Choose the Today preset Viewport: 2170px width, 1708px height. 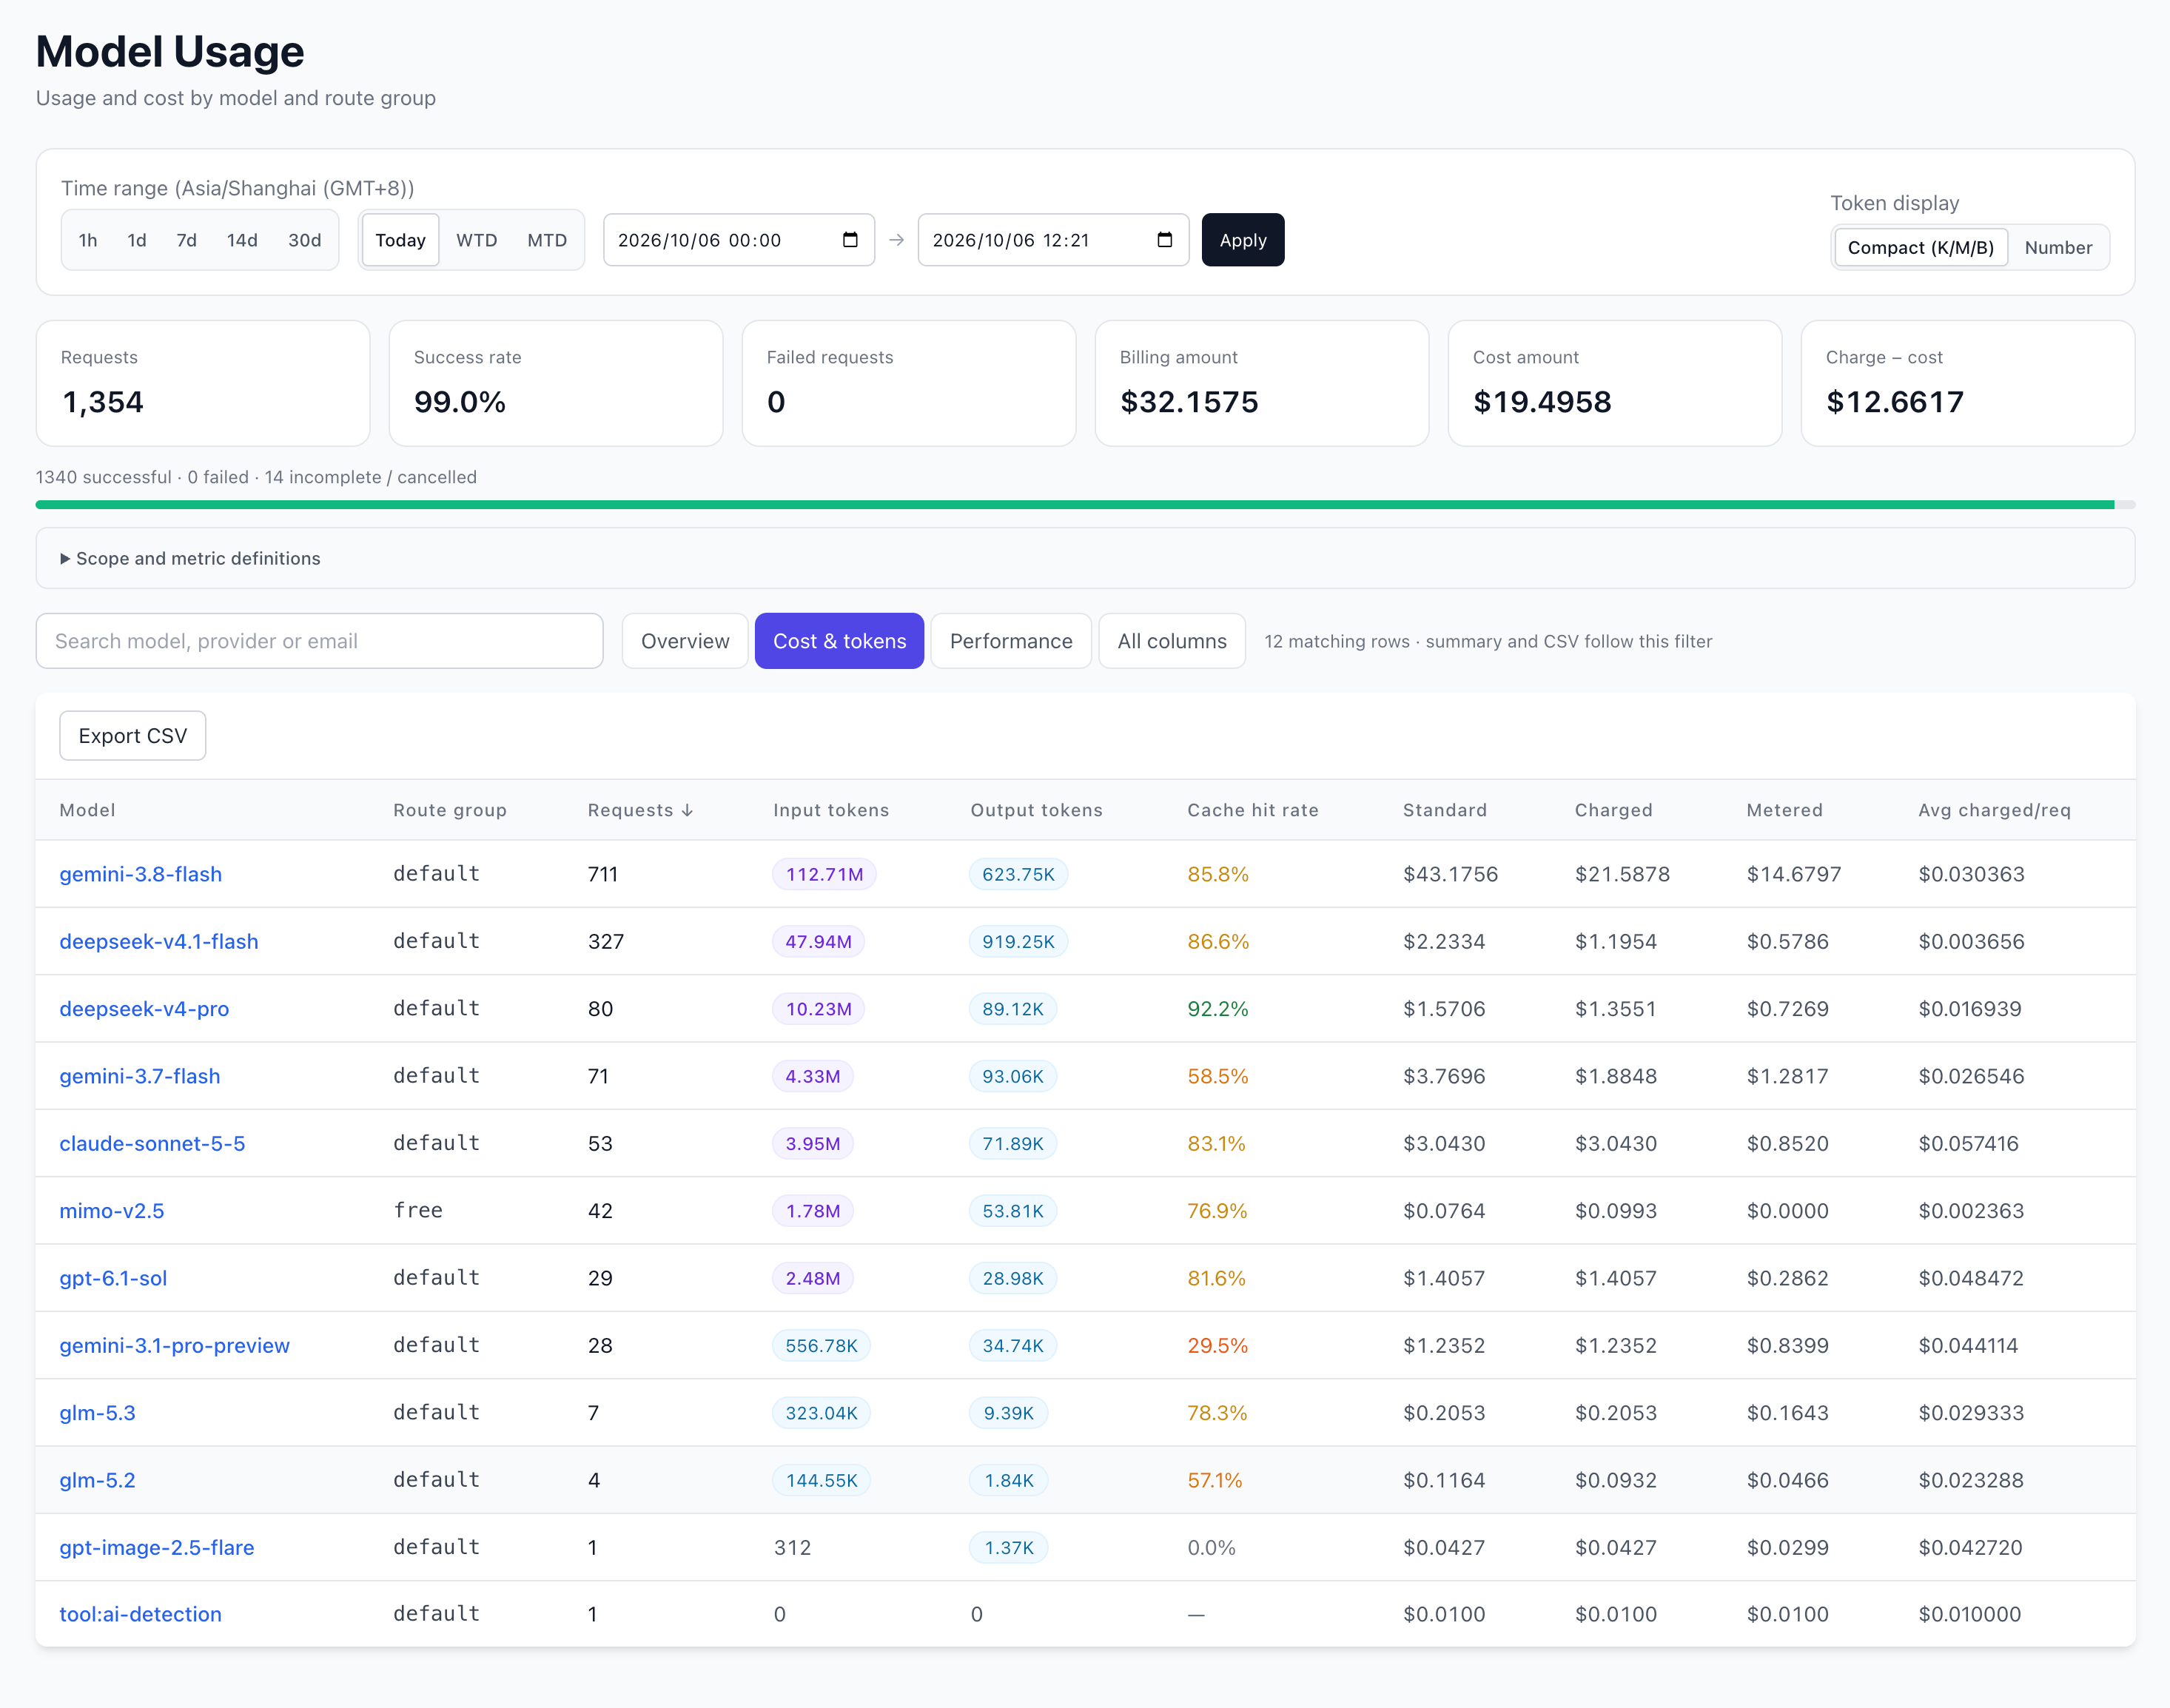tap(400, 240)
